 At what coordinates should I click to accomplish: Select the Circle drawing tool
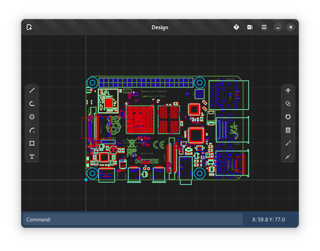click(x=32, y=117)
